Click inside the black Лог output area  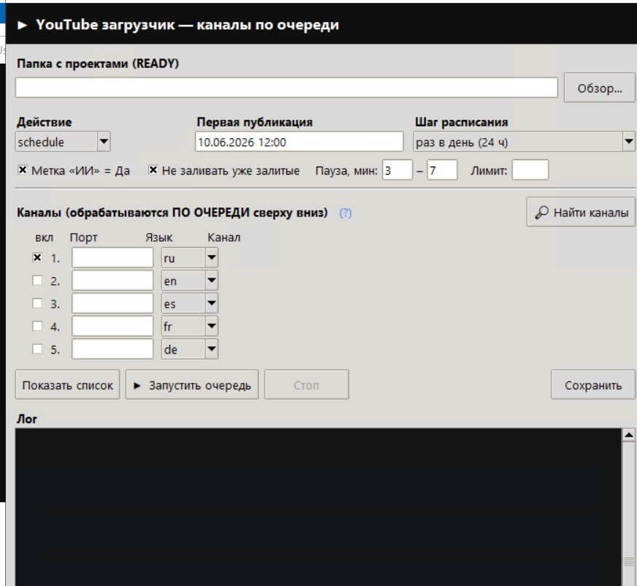(x=318, y=507)
